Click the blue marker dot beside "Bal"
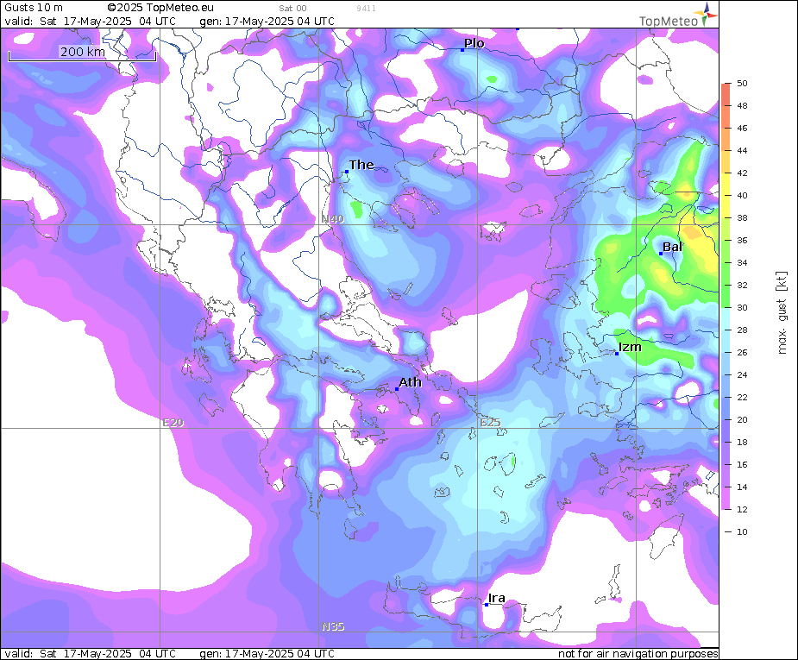798x660 pixels. [x=661, y=254]
